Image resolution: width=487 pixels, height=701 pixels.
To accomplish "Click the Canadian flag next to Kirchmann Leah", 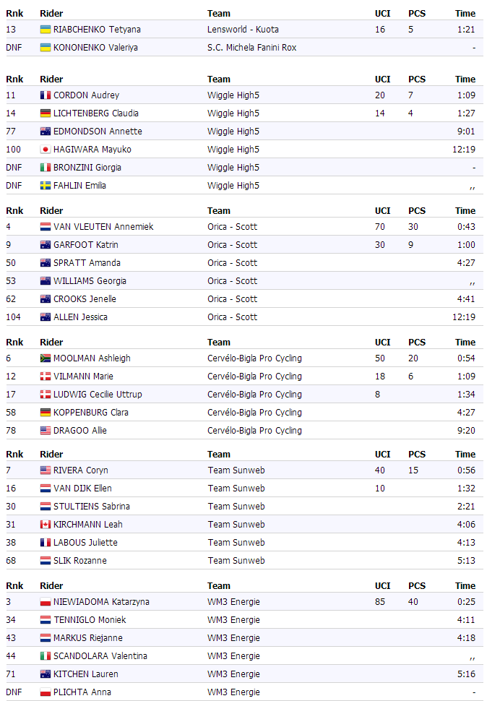I will (46, 525).
